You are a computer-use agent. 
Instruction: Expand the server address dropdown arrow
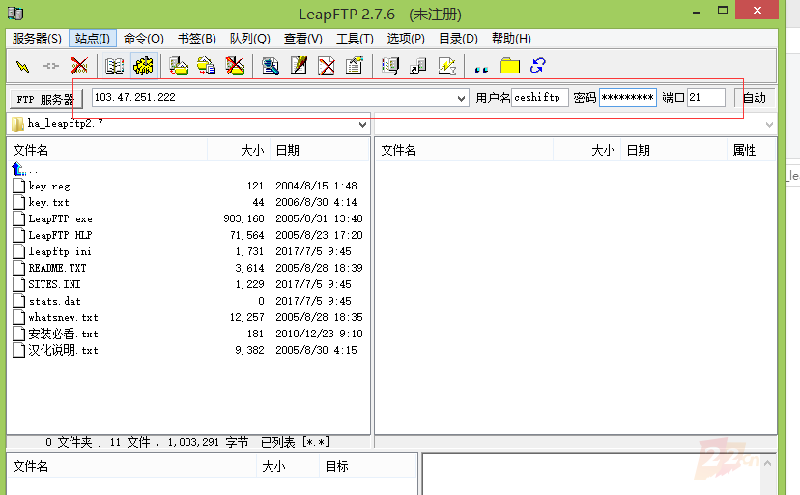click(461, 98)
